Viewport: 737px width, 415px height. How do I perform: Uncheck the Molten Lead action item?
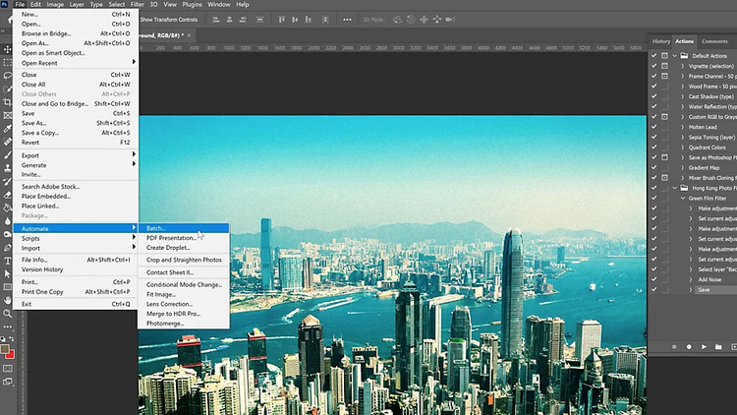654,127
